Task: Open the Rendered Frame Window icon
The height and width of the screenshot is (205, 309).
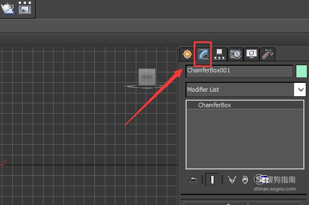Action: [25, 8]
